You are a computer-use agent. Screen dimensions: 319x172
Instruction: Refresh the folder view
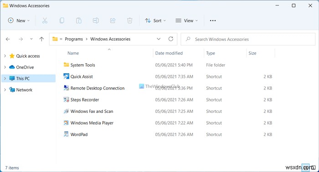pyautogui.click(x=171, y=39)
